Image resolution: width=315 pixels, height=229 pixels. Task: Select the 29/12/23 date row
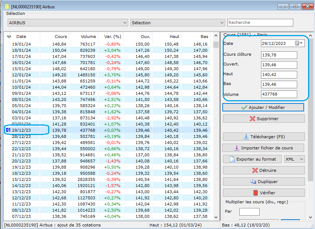[x=107, y=130]
